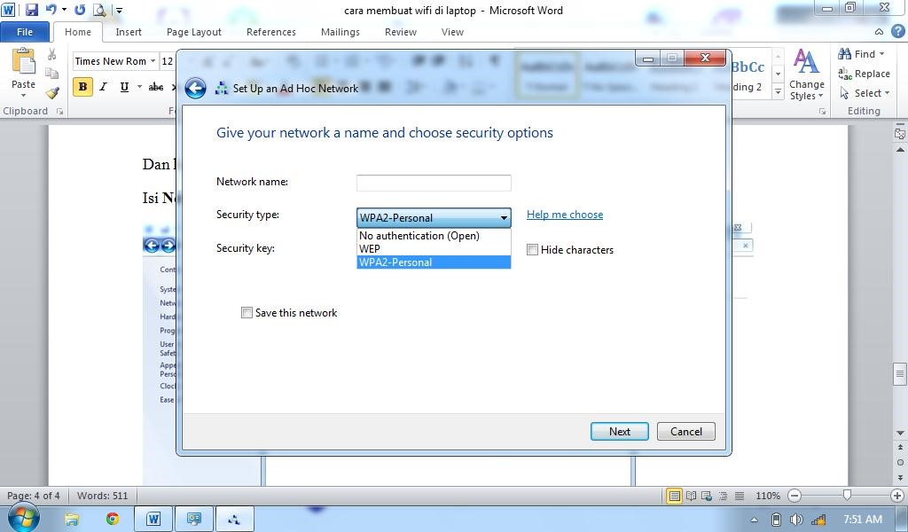908x532 pixels.
Task: Open the Select dropdown in Editing
Action: (x=864, y=92)
